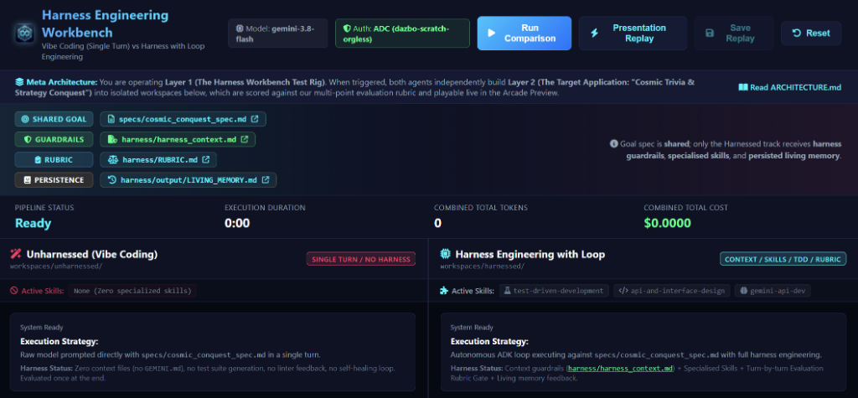Click the Combined Total Tokens 0 value
This screenshot has height=398, width=858.
tap(437, 223)
